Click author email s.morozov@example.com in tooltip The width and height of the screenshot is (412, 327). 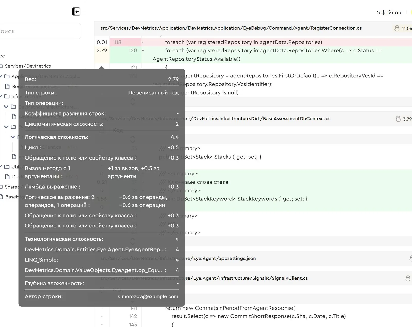tap(148, 296)
